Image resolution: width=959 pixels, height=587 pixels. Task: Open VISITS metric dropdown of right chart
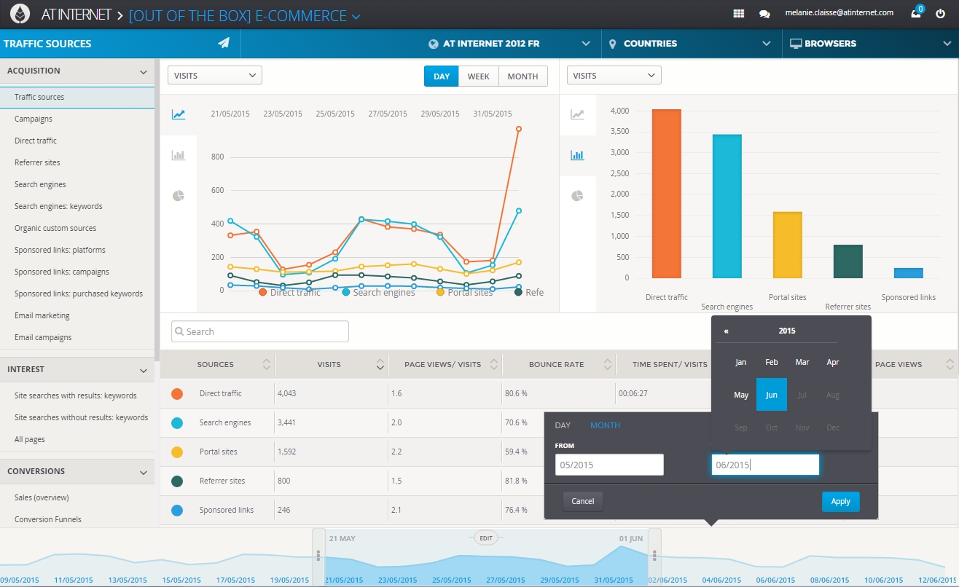tap(614, 75)
